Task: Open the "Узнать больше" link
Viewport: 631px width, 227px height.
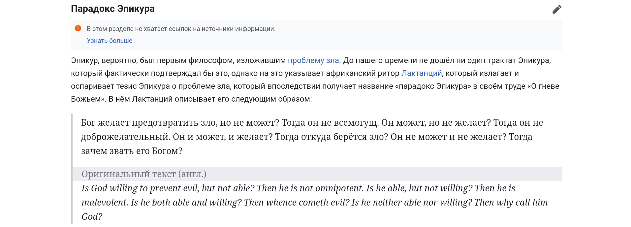Action: click(110, 41)
